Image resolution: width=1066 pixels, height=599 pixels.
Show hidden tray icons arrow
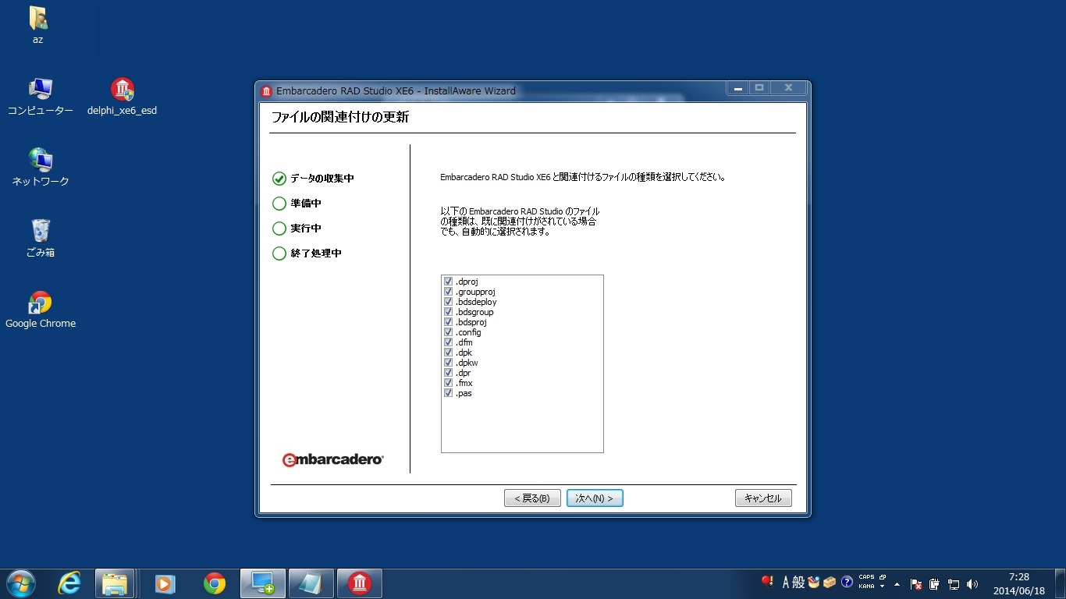897,584
